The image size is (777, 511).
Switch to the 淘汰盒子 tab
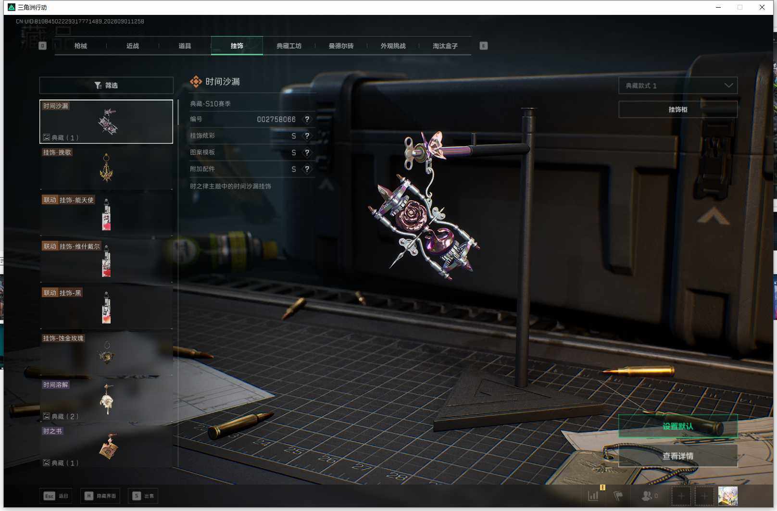[x=445, y=46]
